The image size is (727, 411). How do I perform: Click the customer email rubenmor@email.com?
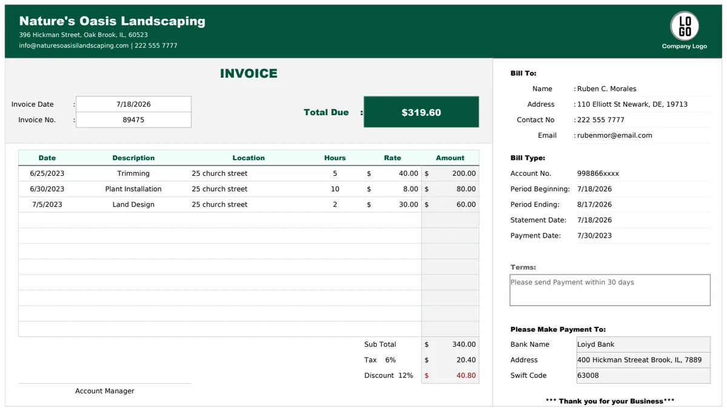click(x=614, y=135)
